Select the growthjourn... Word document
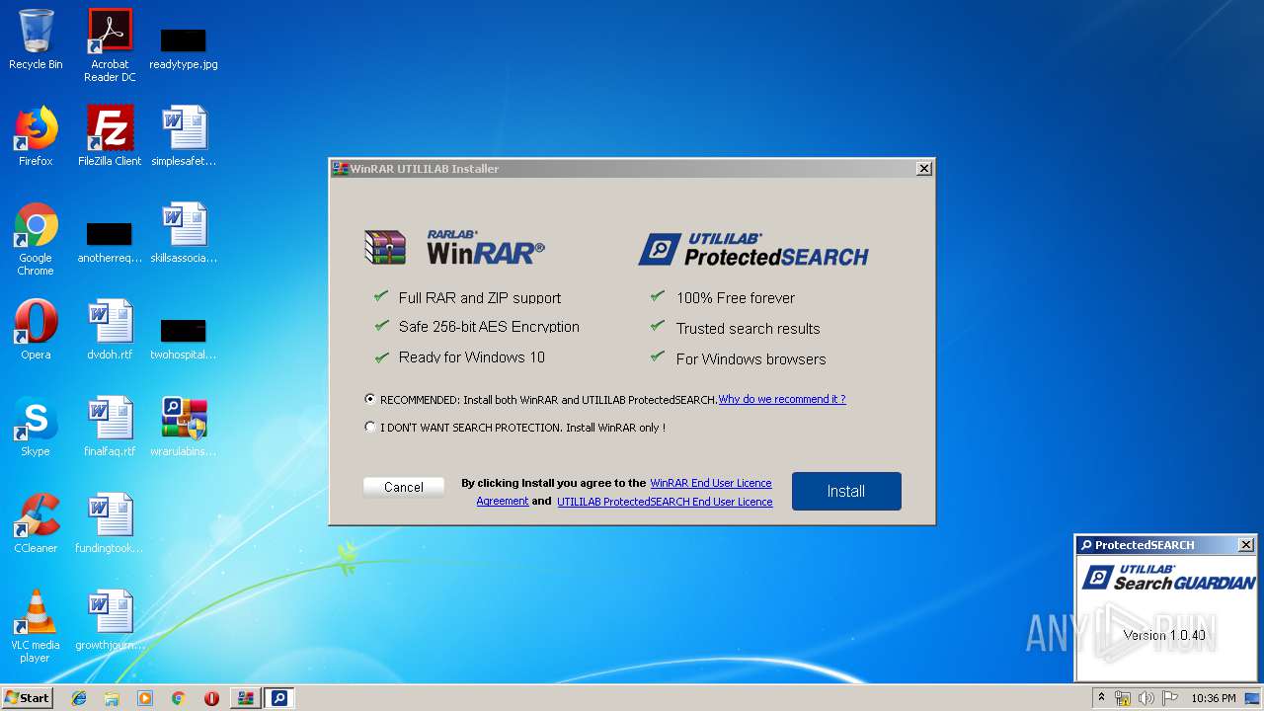This screenshot has width=1264, height=711. coord(110,620)
